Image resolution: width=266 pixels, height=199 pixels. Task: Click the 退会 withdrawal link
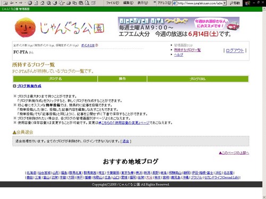[126, 141]
